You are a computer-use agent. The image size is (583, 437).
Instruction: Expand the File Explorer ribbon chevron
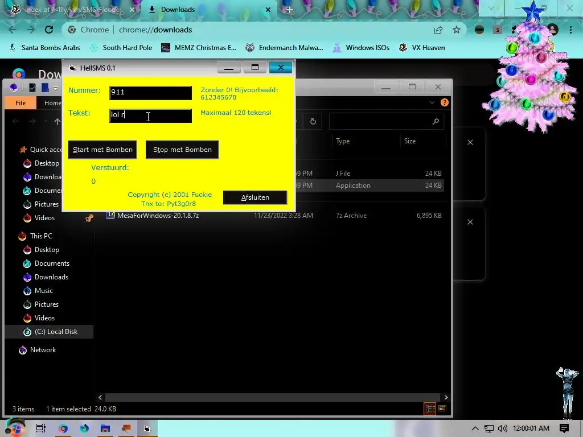coord(432,102)
